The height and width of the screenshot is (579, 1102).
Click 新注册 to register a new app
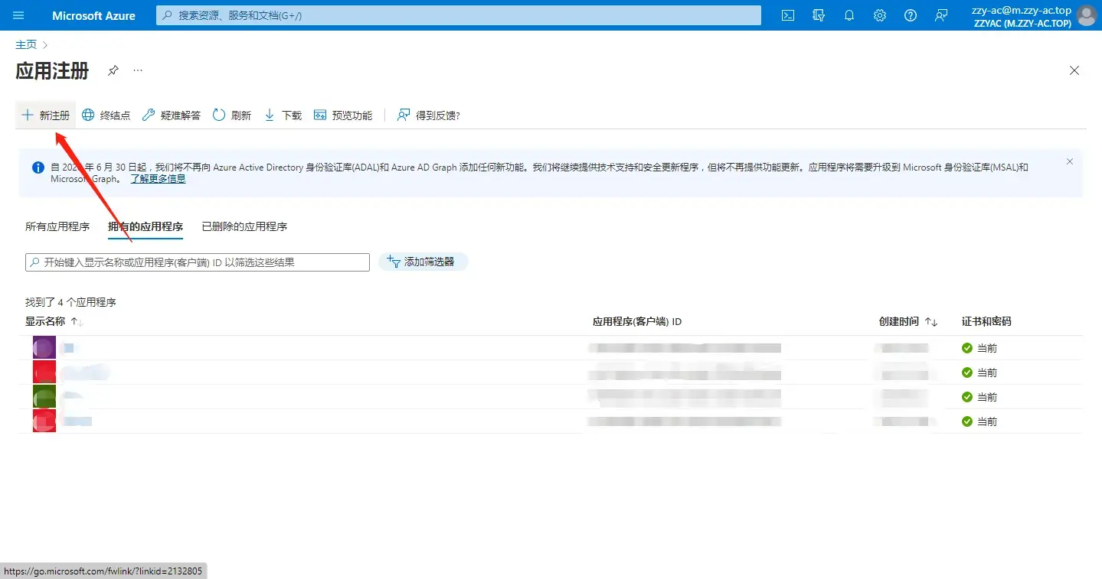click(46, 115)
